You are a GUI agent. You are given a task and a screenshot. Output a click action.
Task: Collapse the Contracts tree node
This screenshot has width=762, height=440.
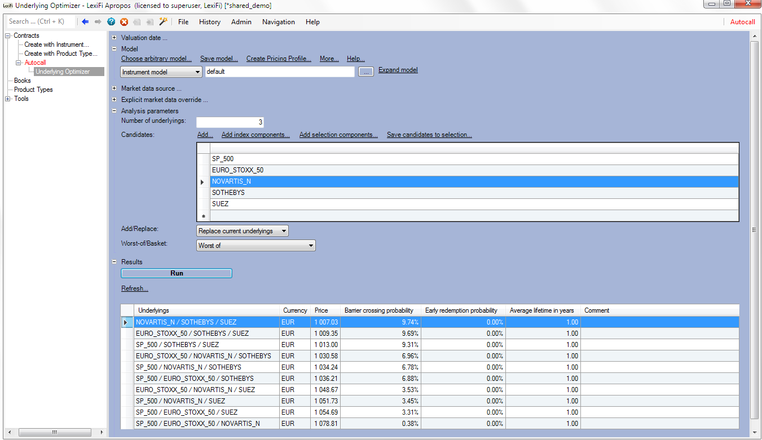(x=8, y=35)
